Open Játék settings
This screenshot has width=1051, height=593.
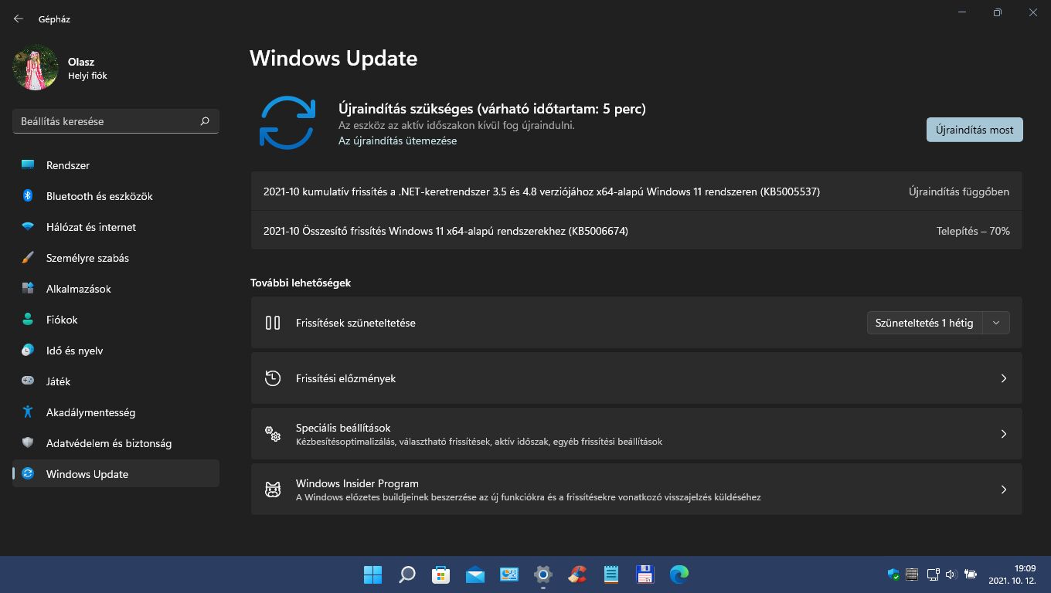(x=116, y=381)
